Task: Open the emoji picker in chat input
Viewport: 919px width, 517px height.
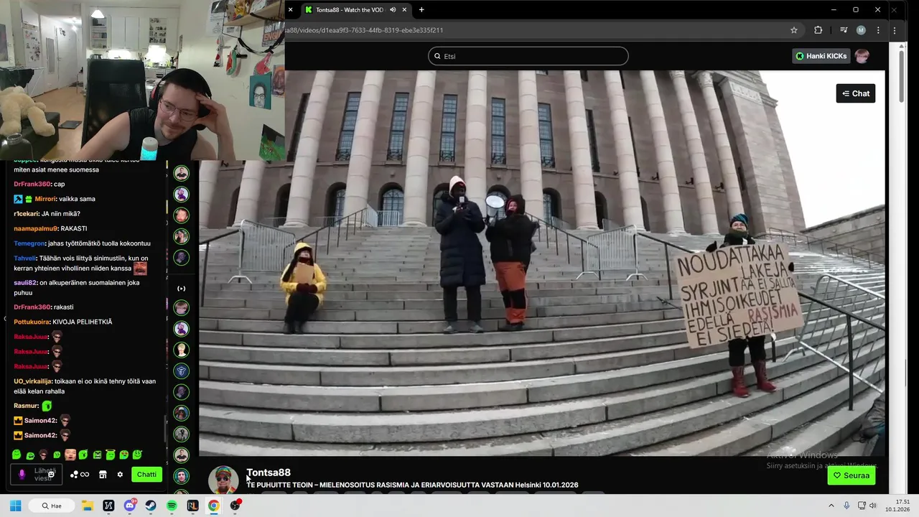Action: tap(51, 475)
